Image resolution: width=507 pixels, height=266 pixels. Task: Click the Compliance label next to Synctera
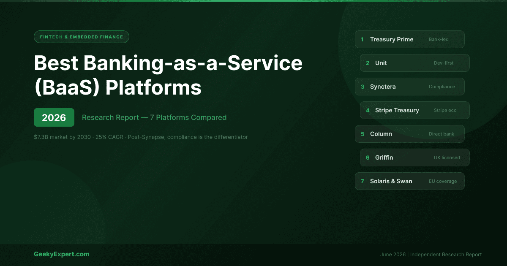442,87
